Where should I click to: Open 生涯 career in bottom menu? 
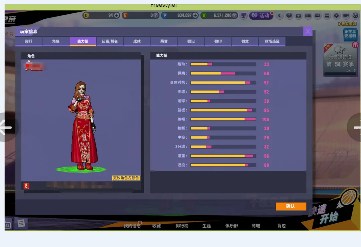(x=207, y=226)
